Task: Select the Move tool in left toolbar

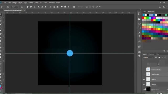Action: click(x=1, y=14)
